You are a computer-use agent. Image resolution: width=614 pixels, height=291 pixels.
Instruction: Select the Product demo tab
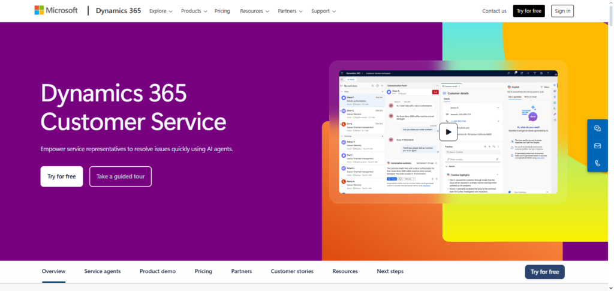[x=158, y=271]
